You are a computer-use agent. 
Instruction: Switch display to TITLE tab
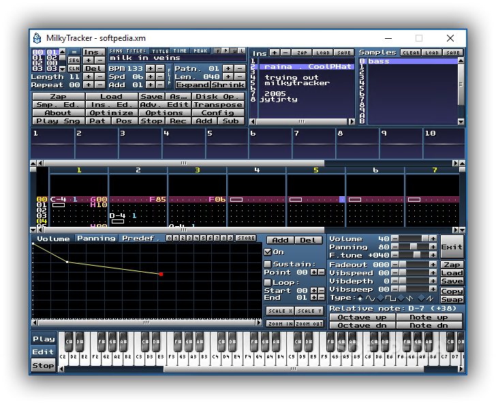point(160,50)
